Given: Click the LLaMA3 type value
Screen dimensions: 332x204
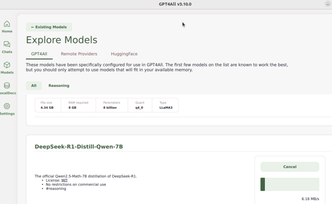Looking at the screenshot, I should (166, 107).
